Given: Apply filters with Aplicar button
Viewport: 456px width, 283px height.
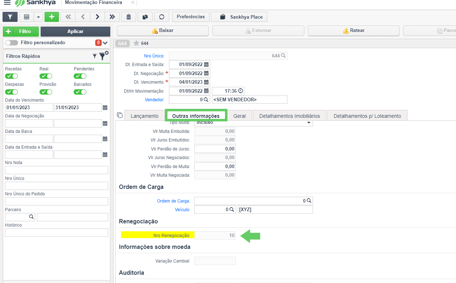Looking at the screenshot, I should tap(75, 32).
